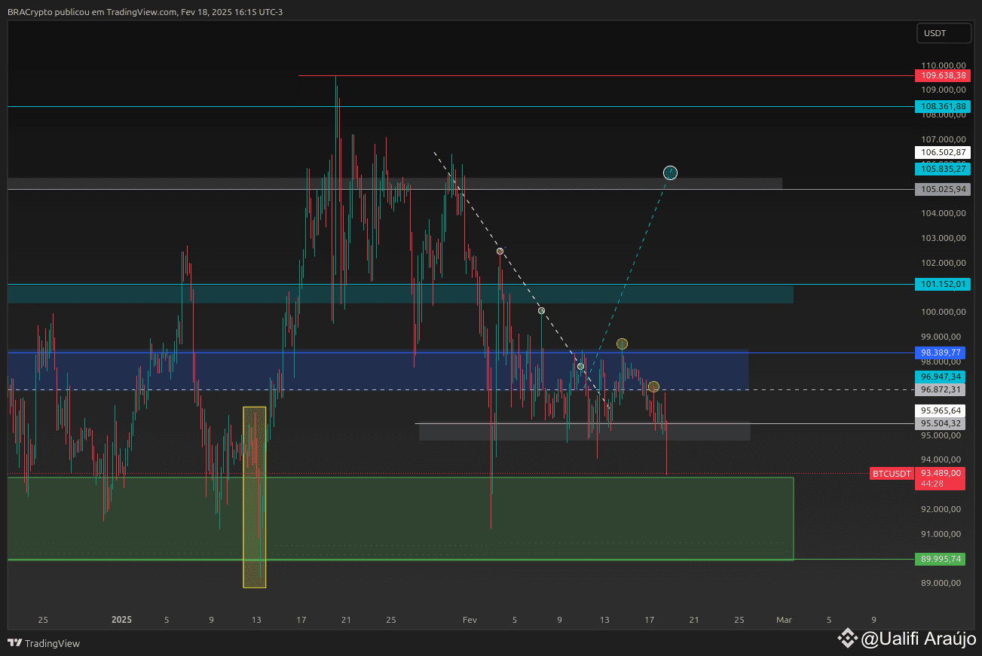Image resolution: width=982 pixels, height=656 pixels.
Task: Click the 103.000,00 price axis tick
Action: [943, 238]
